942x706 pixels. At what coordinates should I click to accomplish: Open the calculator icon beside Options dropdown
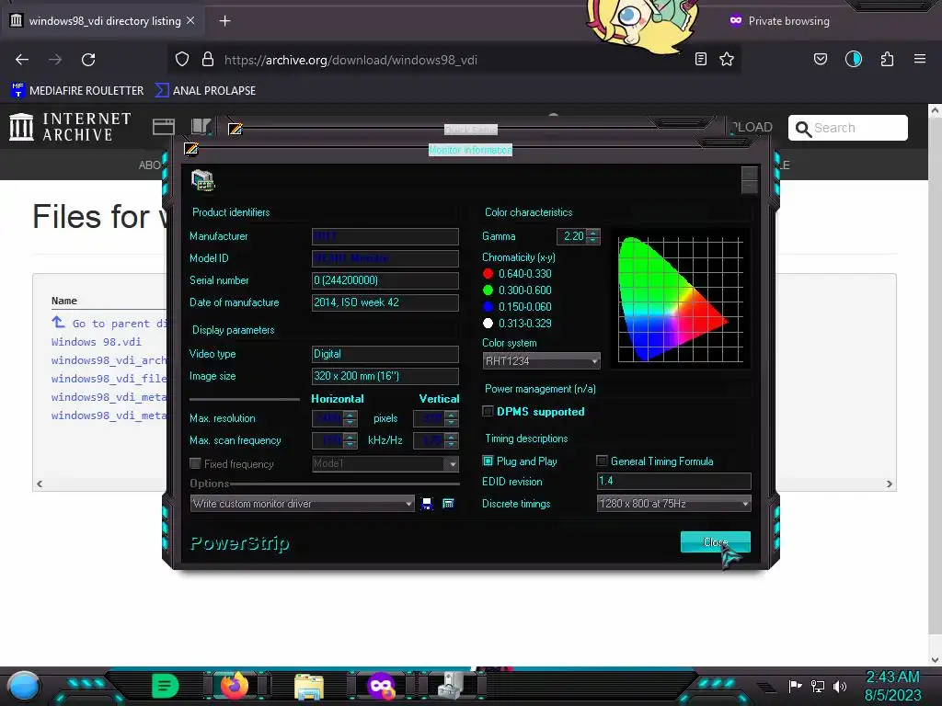pos(448,504)
